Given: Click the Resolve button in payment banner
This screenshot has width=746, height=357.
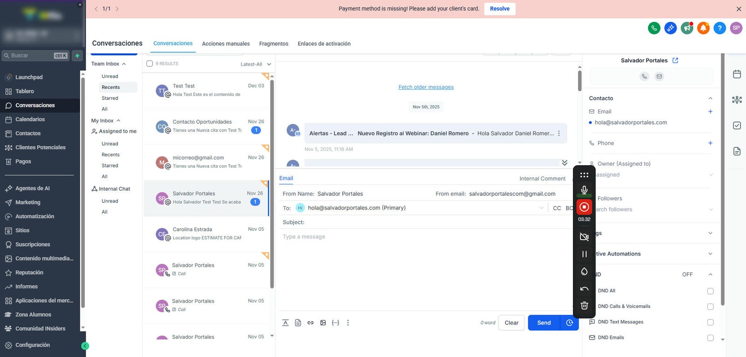Looking at the screenshot, I should tap(500, 9).
